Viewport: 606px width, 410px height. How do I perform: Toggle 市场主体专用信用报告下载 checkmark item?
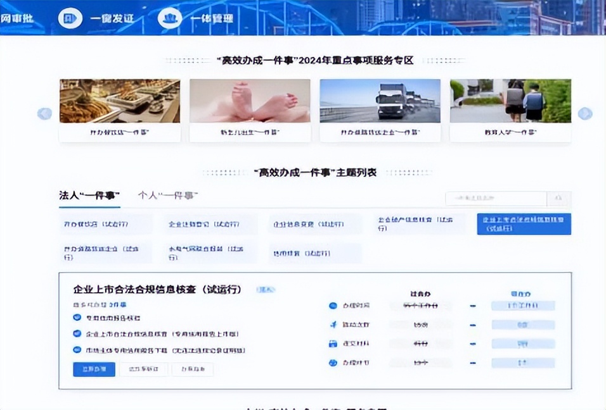[77, 350]
